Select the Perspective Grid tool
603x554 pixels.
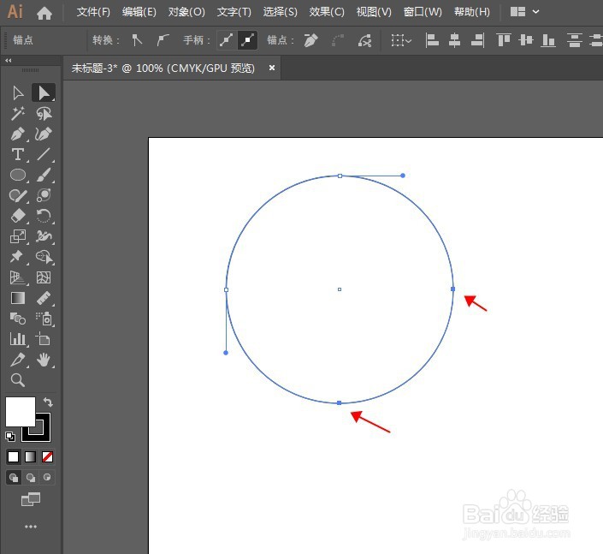coord(18,277)
